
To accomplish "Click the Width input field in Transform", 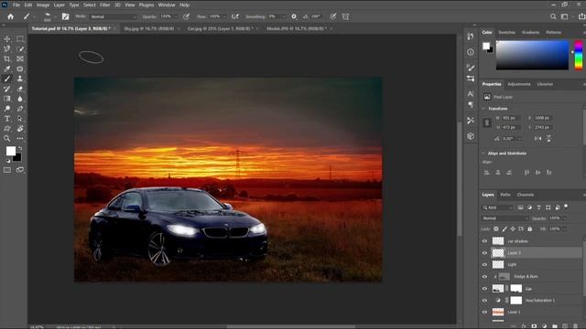I will pos(510,118).
